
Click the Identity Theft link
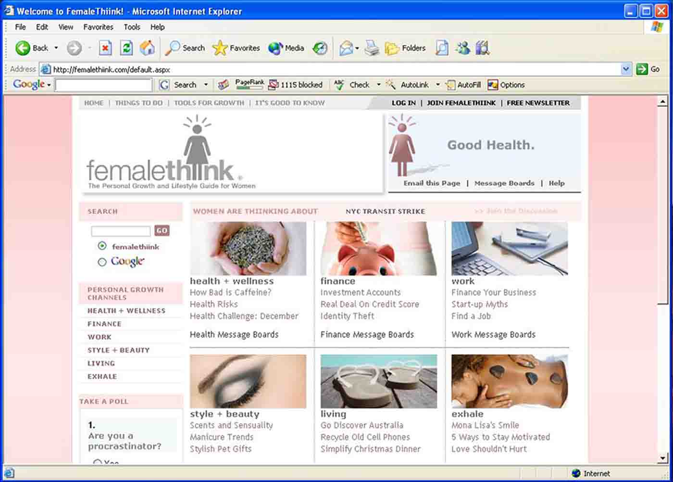click(x=348, y=316)
